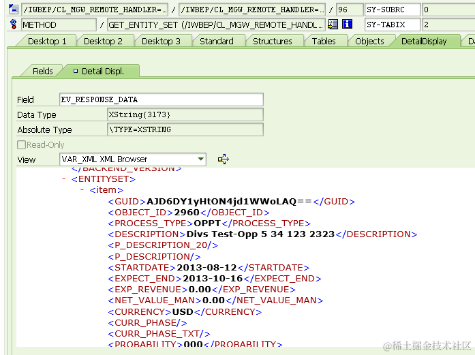Open the Tables tab
This screenshot has width=475, height=355.
[324, 41]
